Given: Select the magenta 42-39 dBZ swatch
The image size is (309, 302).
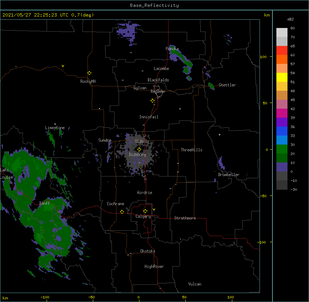Looking at the screenshot, I should click(x=282, y=113).
